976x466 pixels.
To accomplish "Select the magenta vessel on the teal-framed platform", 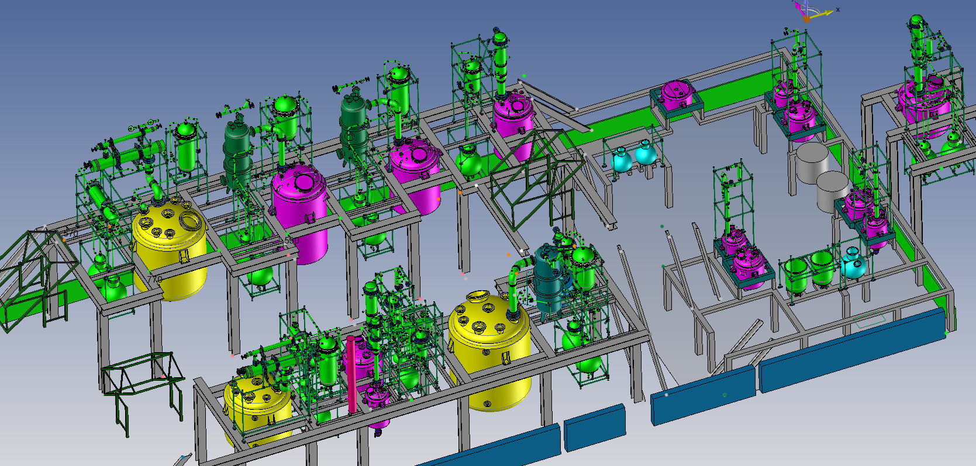I will tap(678, 95).
